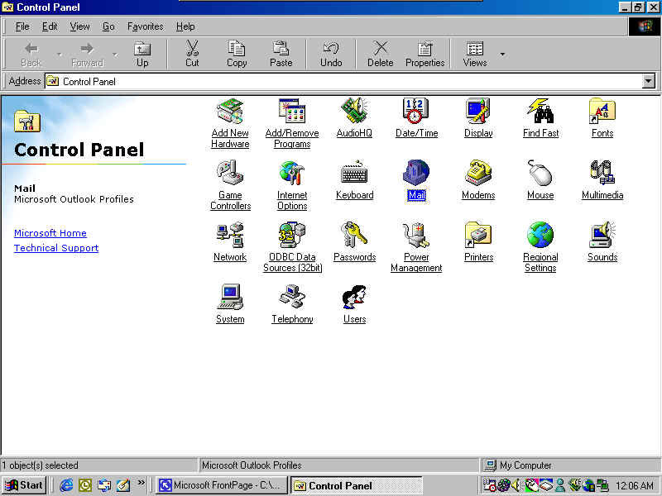
Task: Delete the selected item via toolbar
Action: [x=380, y=54]
